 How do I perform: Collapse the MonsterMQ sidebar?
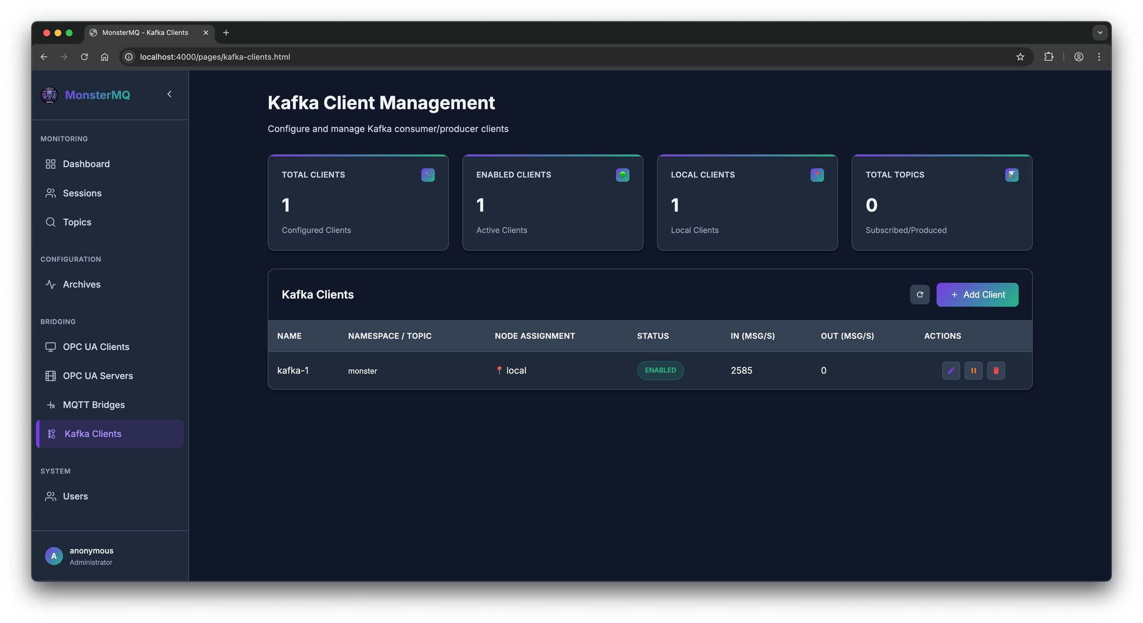169,94
